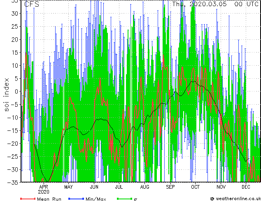The width and height of the screenshot is (261, 201).
Task: Click the y-axis value -35
Action: (13, 183)
